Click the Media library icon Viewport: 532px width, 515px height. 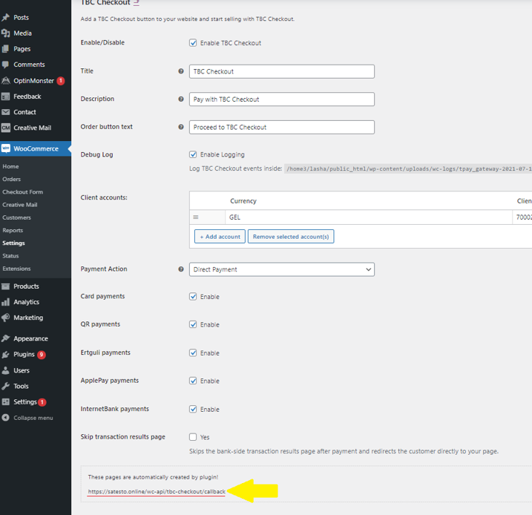pyautogui.click(x=5, y=33)
